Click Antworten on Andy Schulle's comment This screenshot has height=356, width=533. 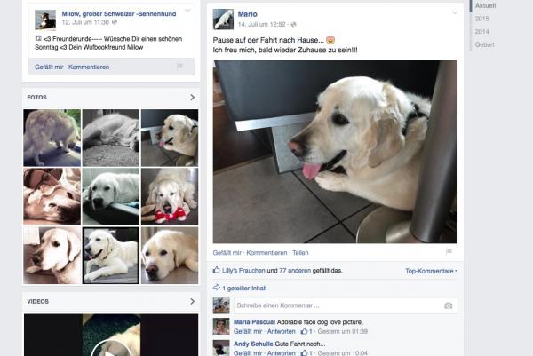pyautogui.click(x=281, y=353)
